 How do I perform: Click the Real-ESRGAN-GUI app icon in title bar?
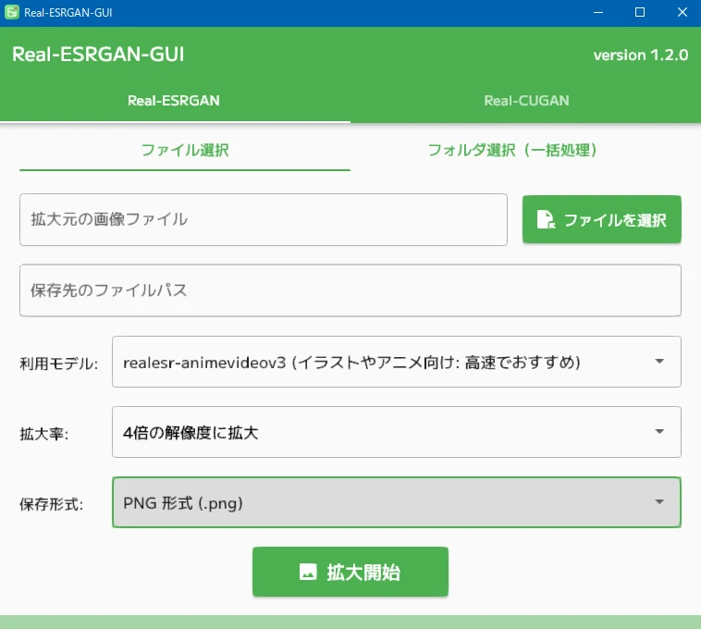12,12
